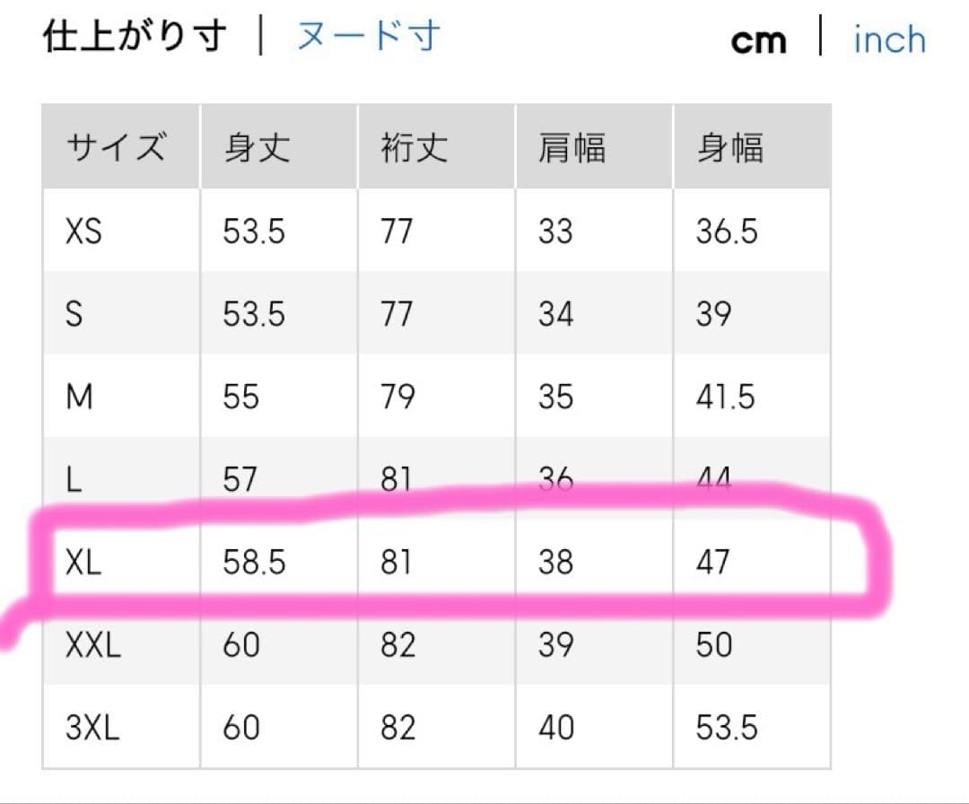Select the L size row label
The image size is (969, 804).
point(74,479)
